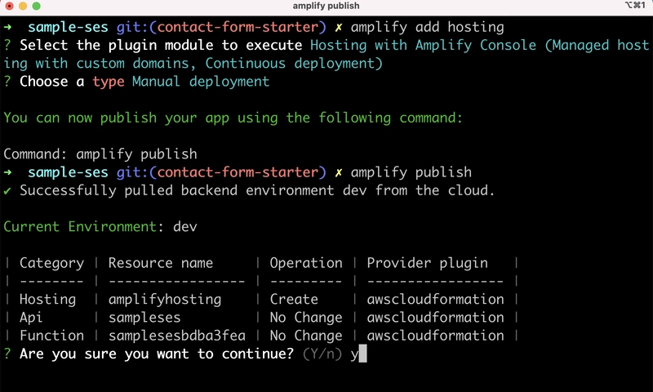Screen dimensions: 653x392
Task: Click the 'Are you sure you want to continue?' prompt
Action: point(157,354)
